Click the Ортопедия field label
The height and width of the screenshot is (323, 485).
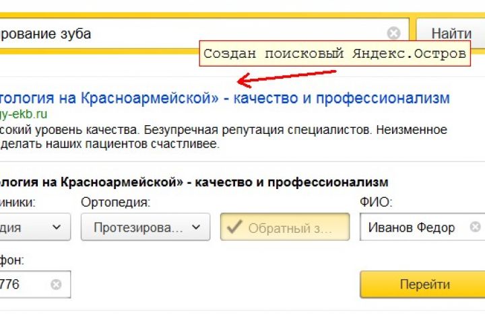115,202
